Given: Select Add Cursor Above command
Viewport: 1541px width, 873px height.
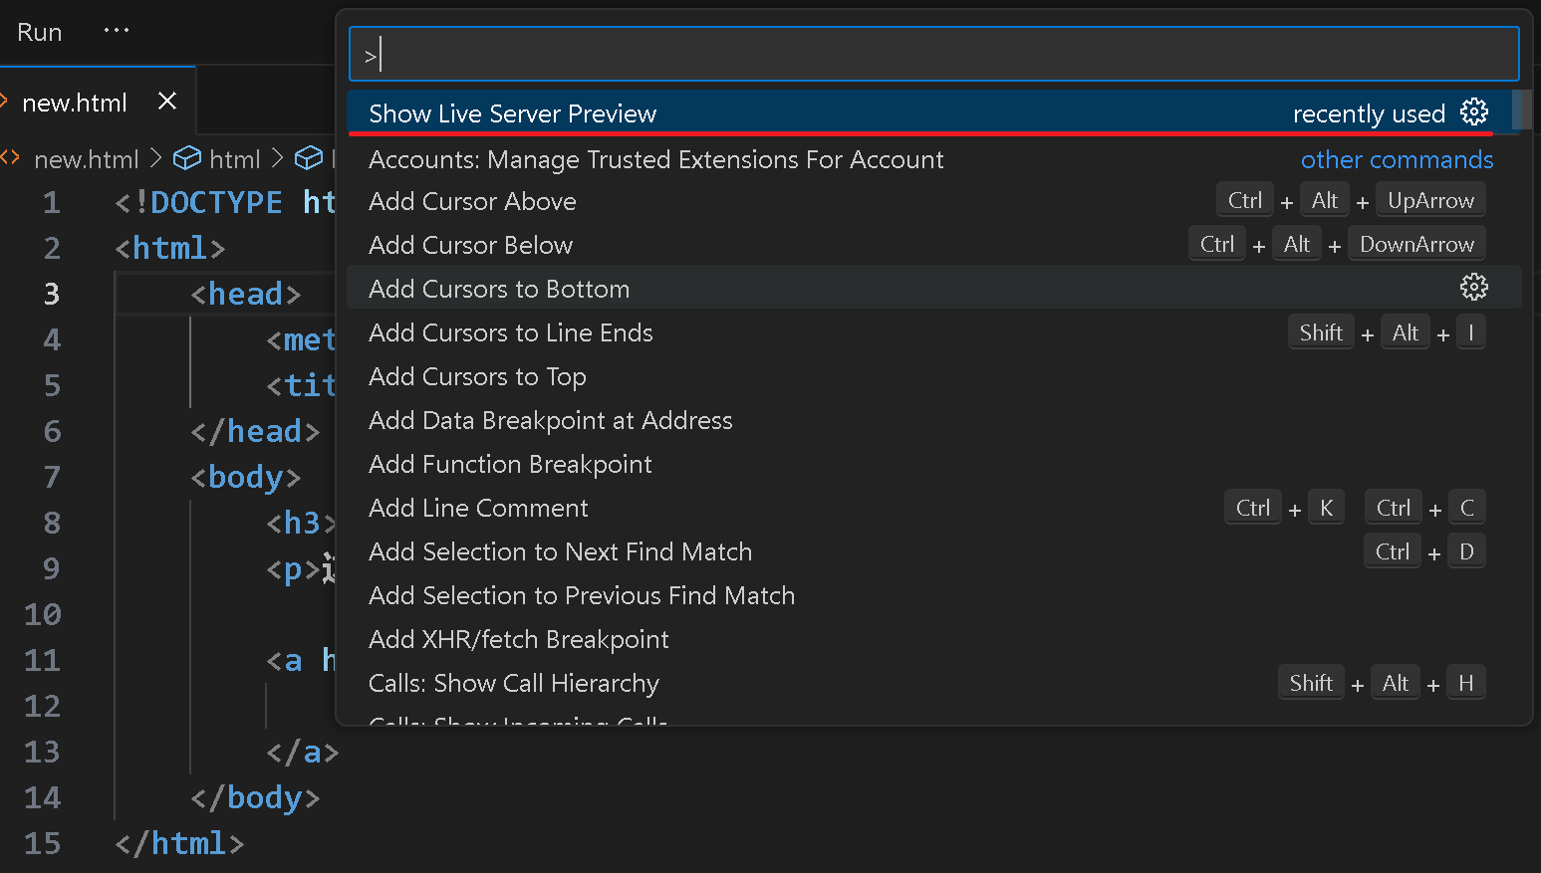Looking at the screenshot, I should (x=472, y=201).
